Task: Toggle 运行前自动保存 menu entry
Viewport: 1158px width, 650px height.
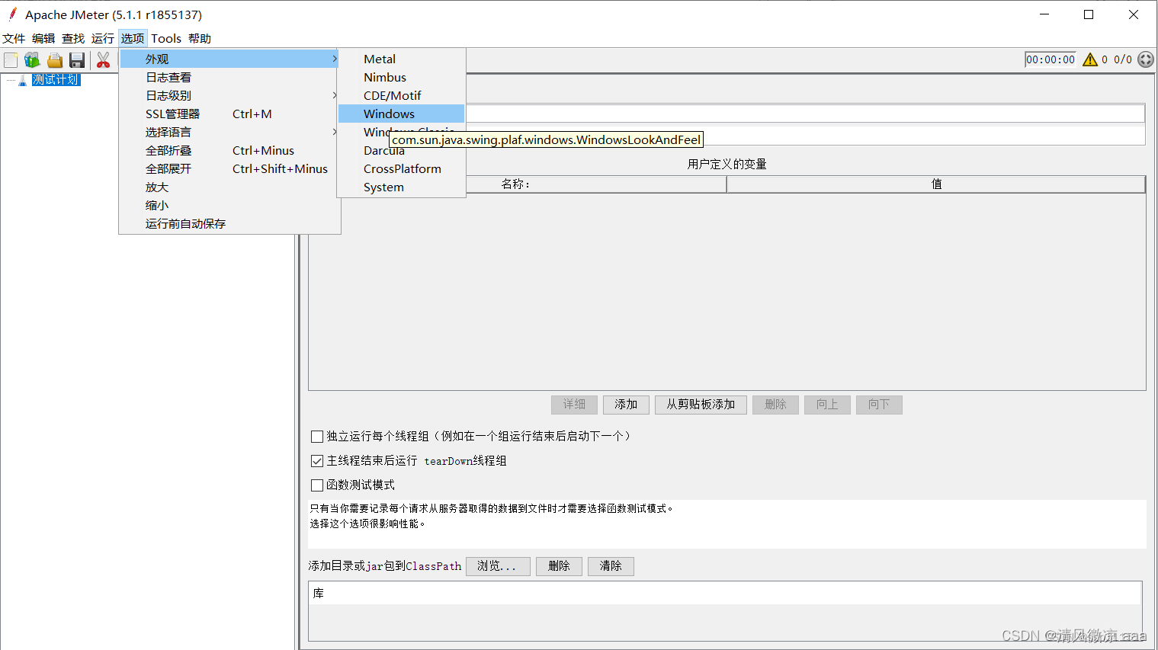Action: click(x=229, y=223)
